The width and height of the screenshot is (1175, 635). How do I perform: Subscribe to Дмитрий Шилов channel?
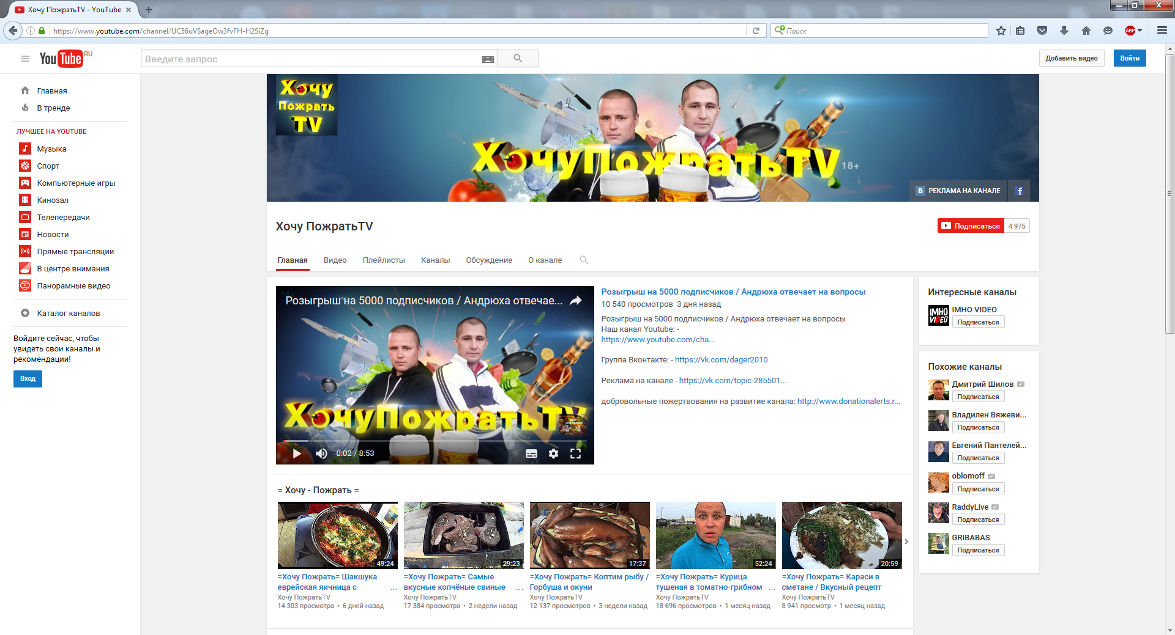(x=978, y=397)
